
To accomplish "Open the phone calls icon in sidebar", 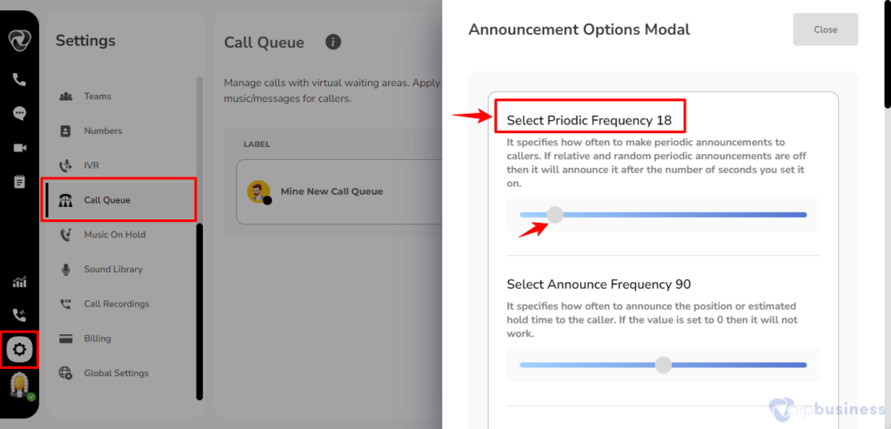I will [x=19, y=79].
